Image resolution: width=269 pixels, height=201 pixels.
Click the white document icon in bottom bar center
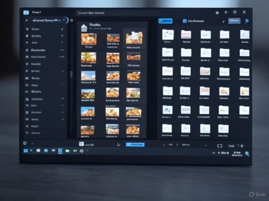point(81,144)
